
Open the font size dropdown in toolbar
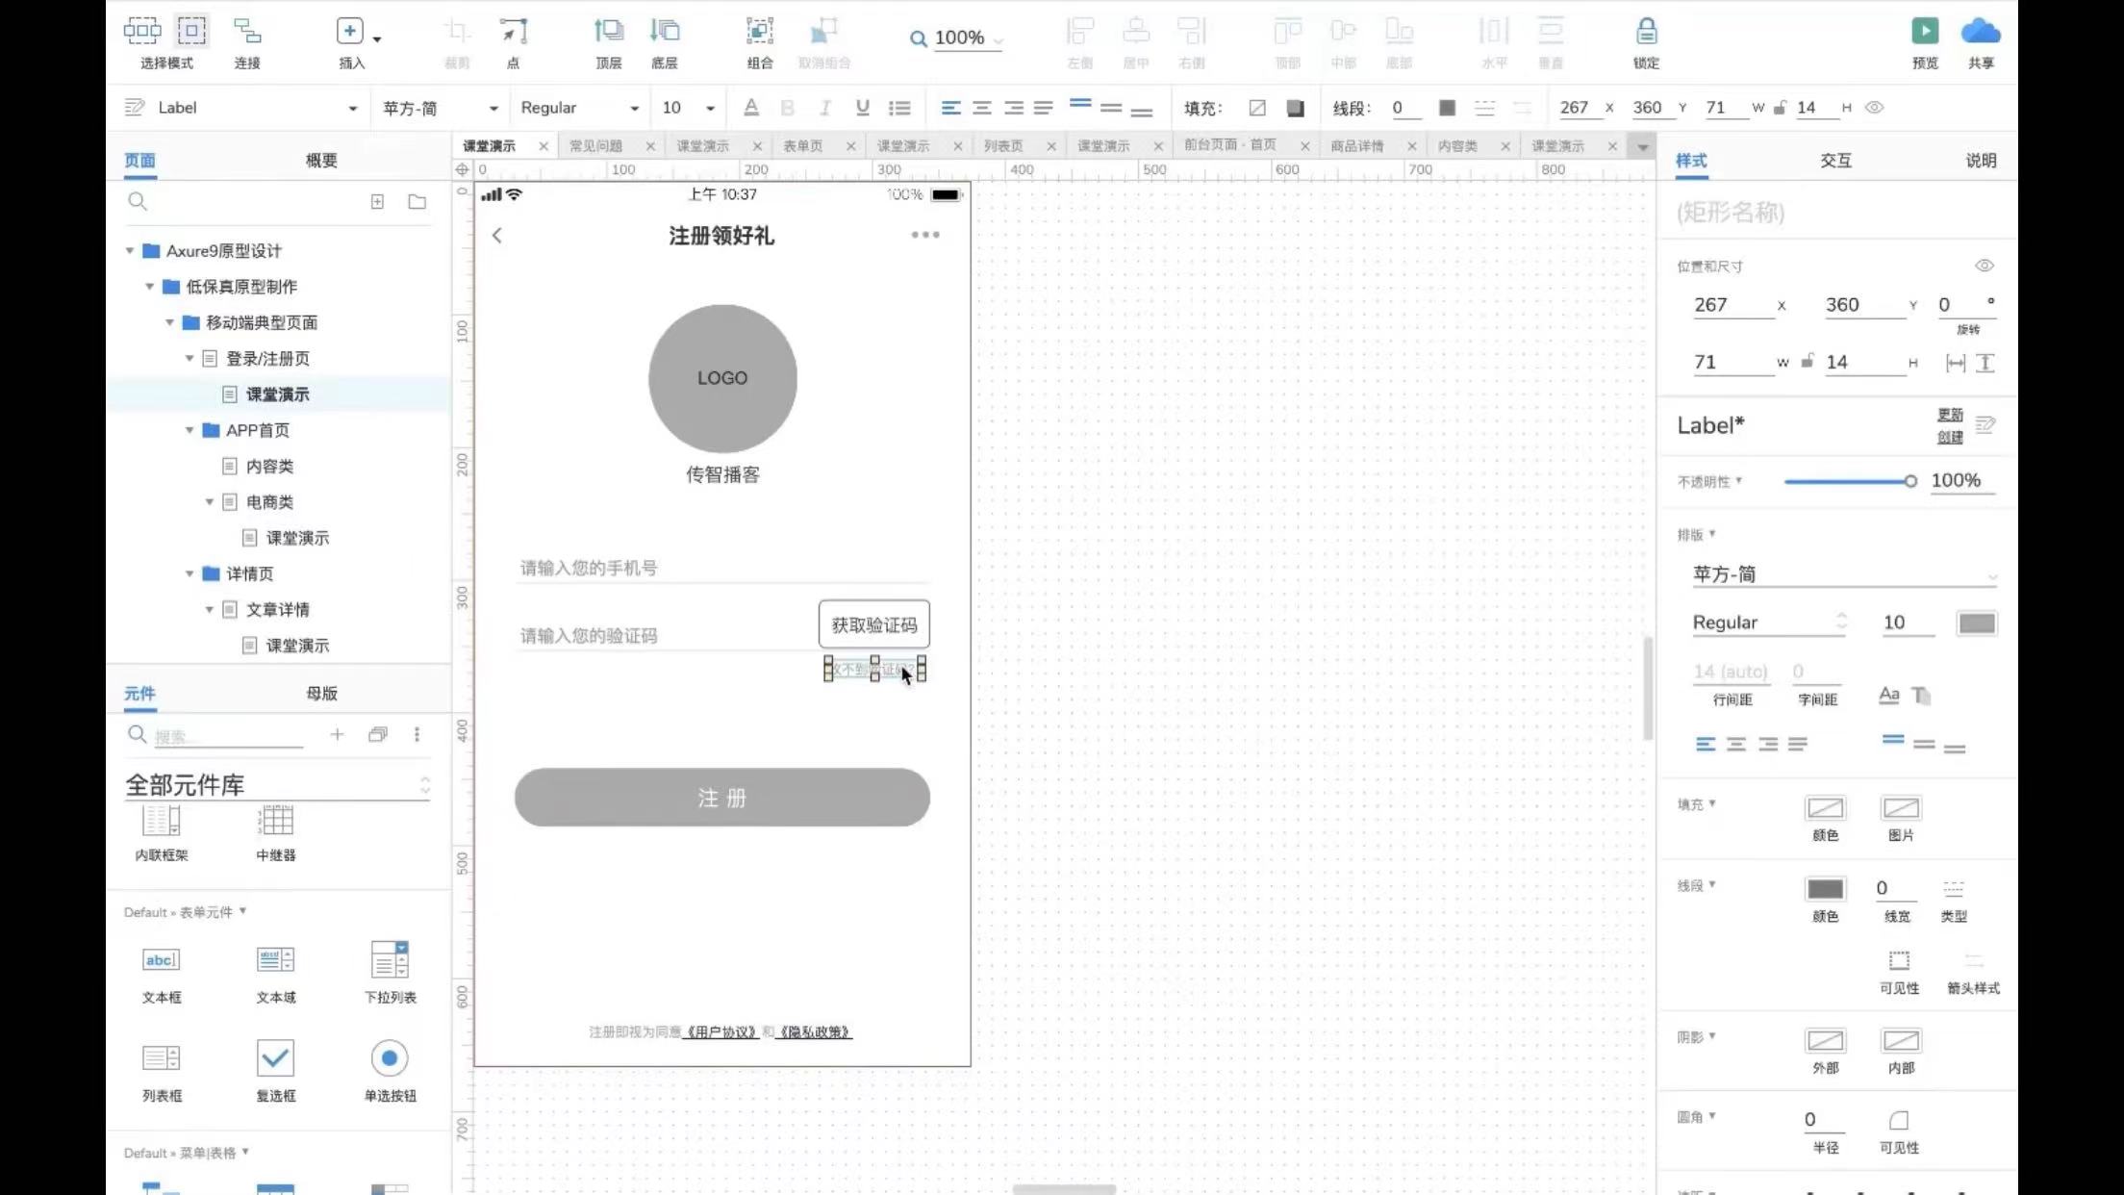[x=710, y=109]
